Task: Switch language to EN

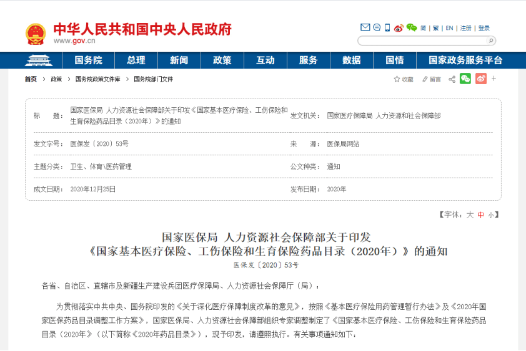Action: coord(450,28)
